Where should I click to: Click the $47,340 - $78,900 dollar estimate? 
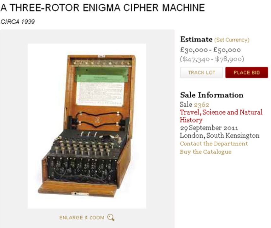[212, 59]
